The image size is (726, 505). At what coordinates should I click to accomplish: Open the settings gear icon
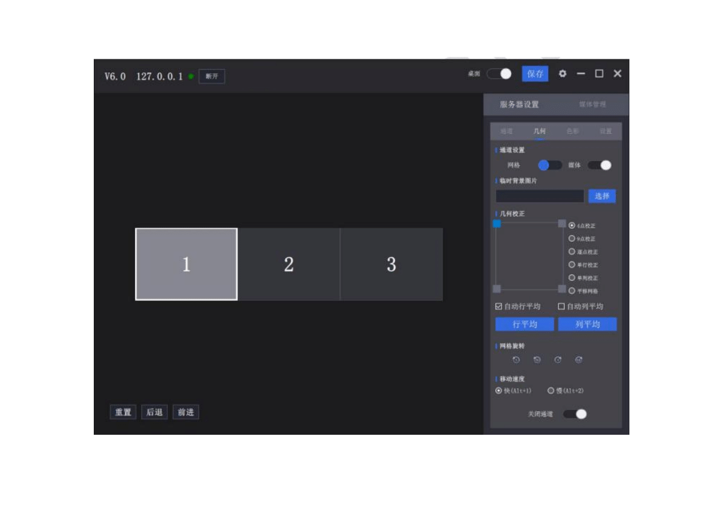tap(563, 74)
